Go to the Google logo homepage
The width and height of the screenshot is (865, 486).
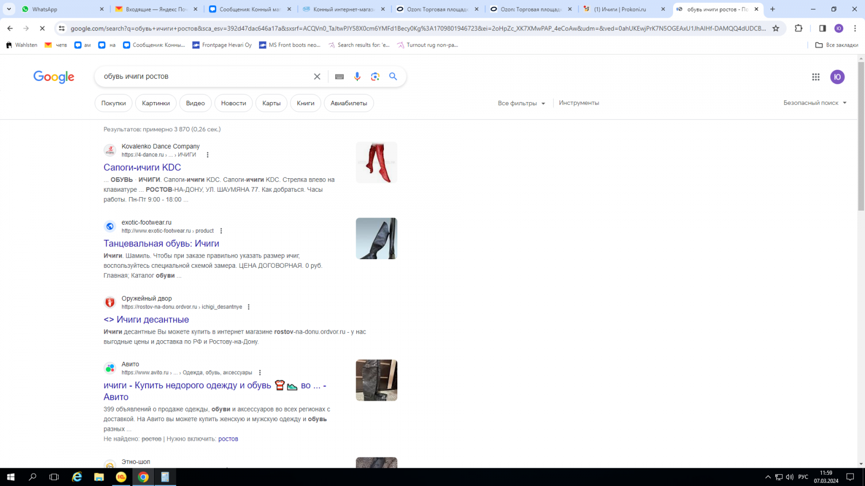point(54,77)
